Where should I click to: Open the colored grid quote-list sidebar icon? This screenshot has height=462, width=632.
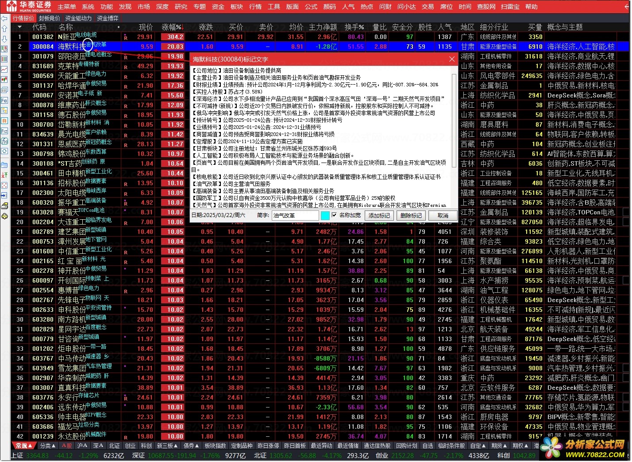click(x=4, y=59)
